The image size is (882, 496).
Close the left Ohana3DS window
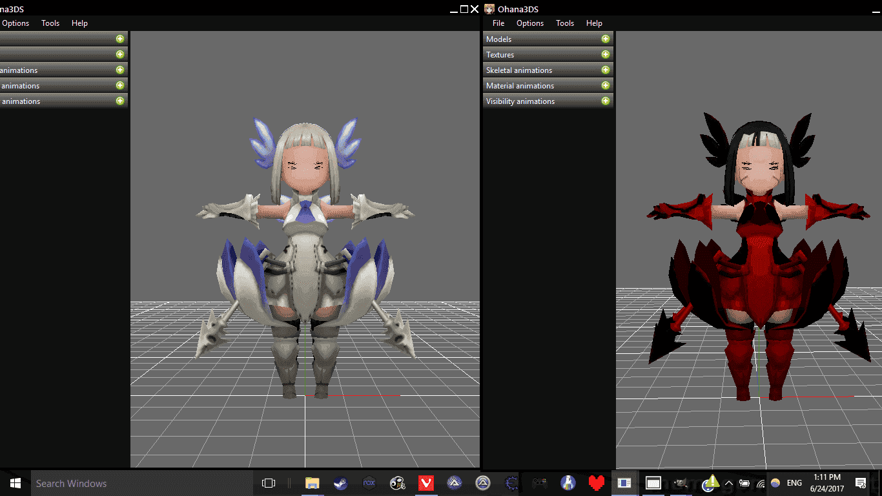click(x=475, y=9)
